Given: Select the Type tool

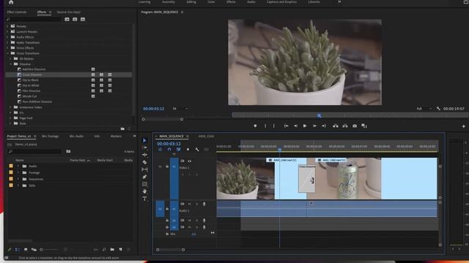Looking at the screenshot, I should pyautogui.click(x=144, y=199).
